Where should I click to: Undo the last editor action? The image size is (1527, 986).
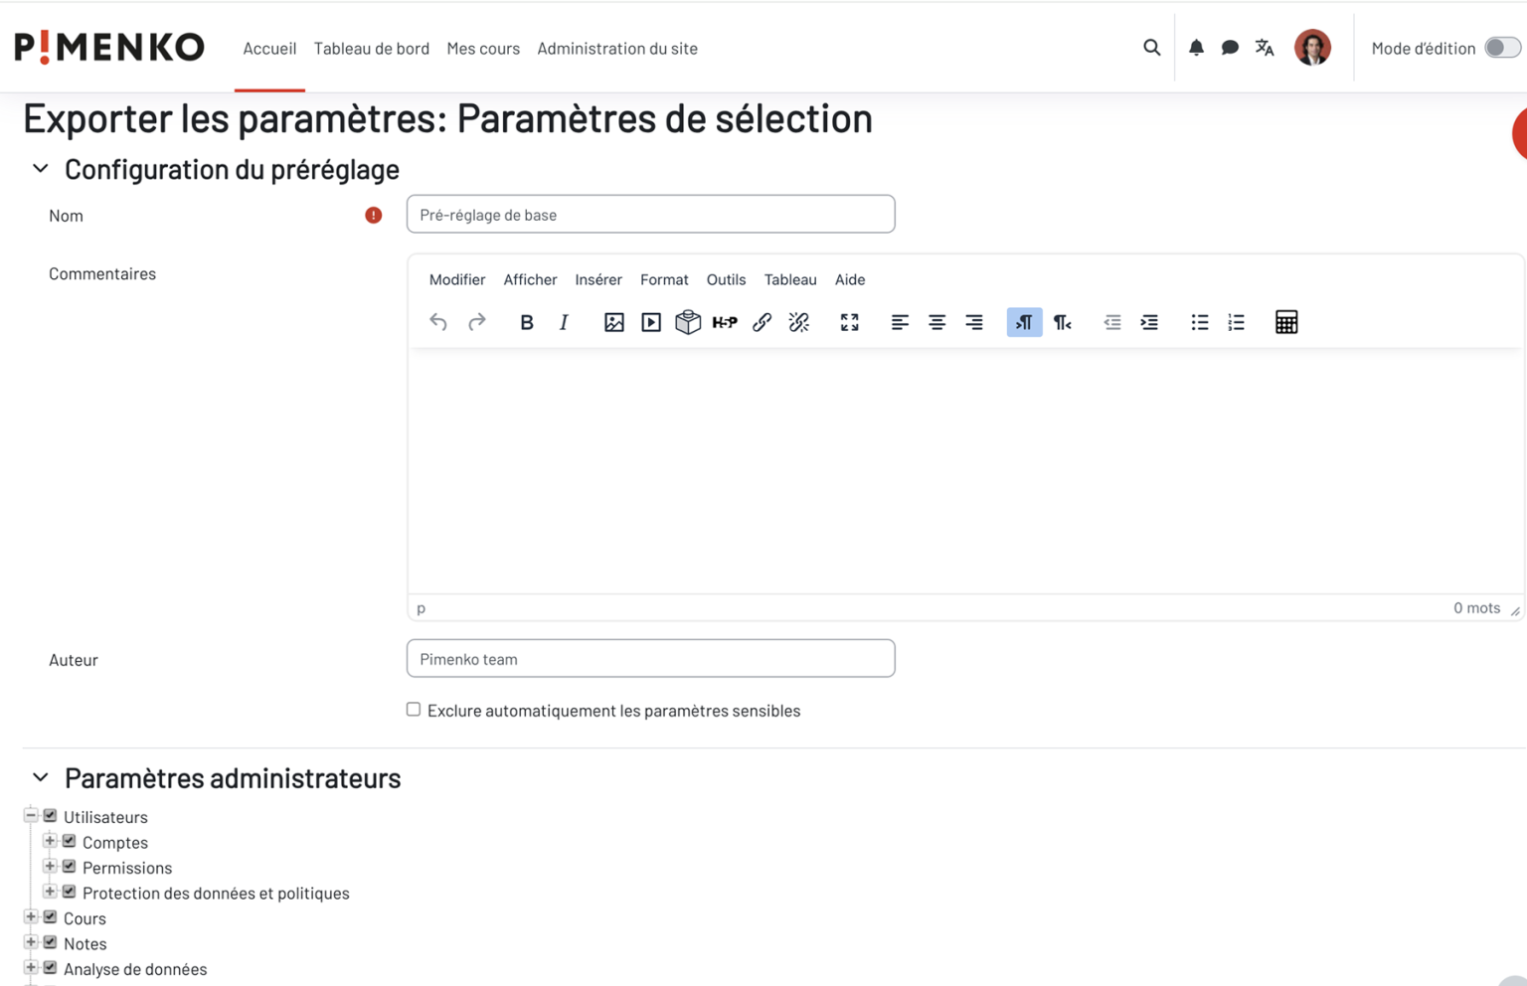pos(438,322)
